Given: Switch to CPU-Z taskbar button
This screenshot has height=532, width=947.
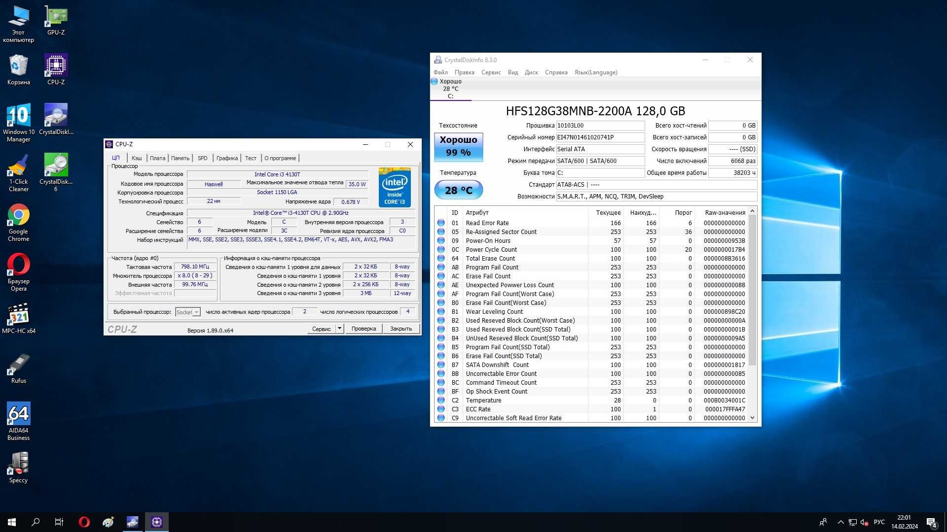Looking at the screenshot, I should (157, 522).
